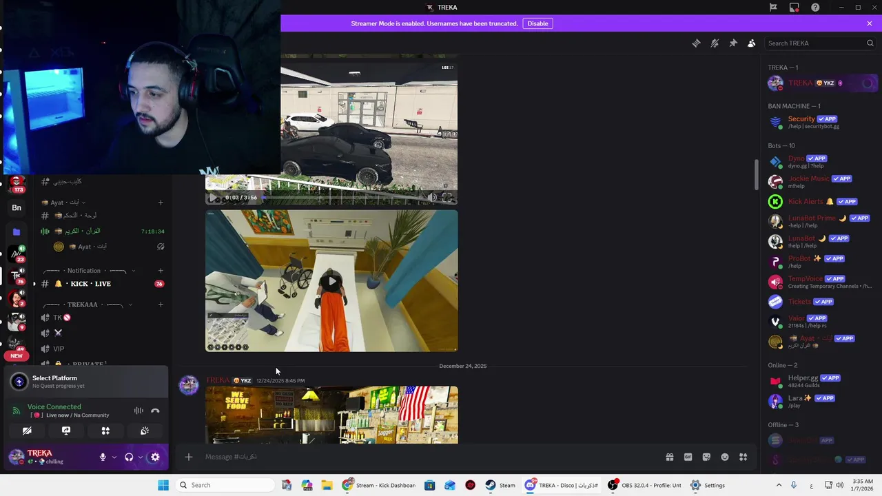Add channel to Notification category
The height and width of the screenshot is (496, 882).
[x=161, y=271]
